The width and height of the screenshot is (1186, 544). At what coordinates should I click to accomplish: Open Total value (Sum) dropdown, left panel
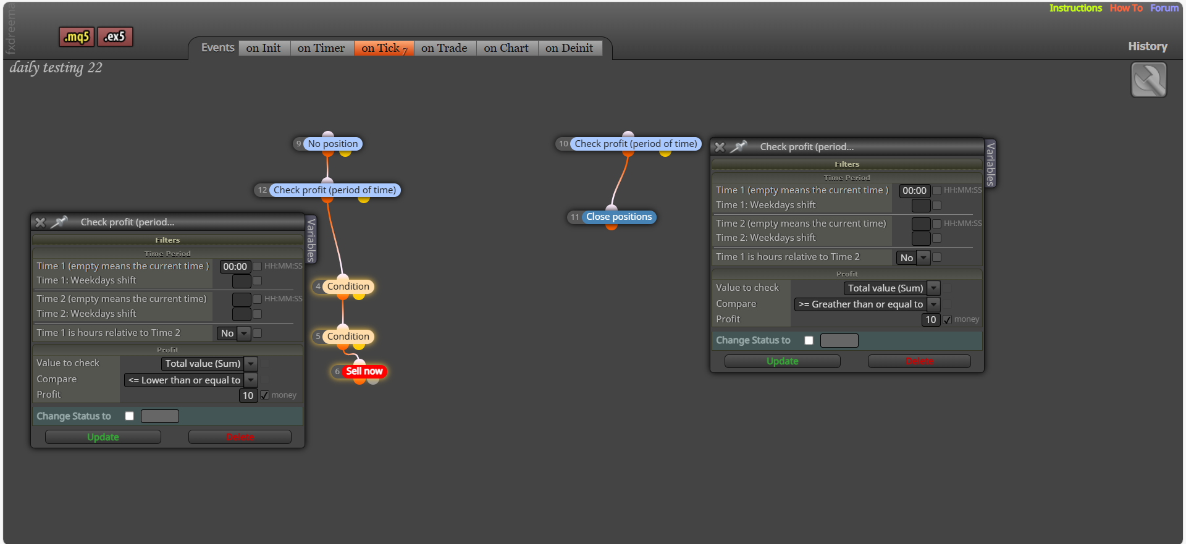tap(209, 364)
